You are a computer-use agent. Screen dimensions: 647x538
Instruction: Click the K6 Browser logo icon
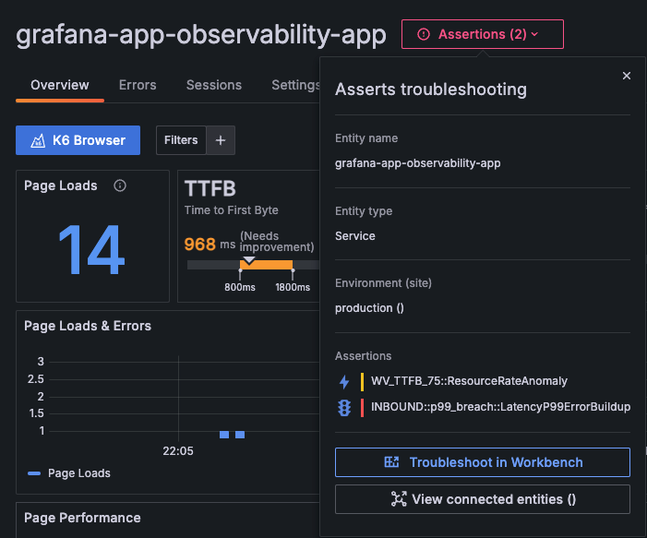[38, 140]
